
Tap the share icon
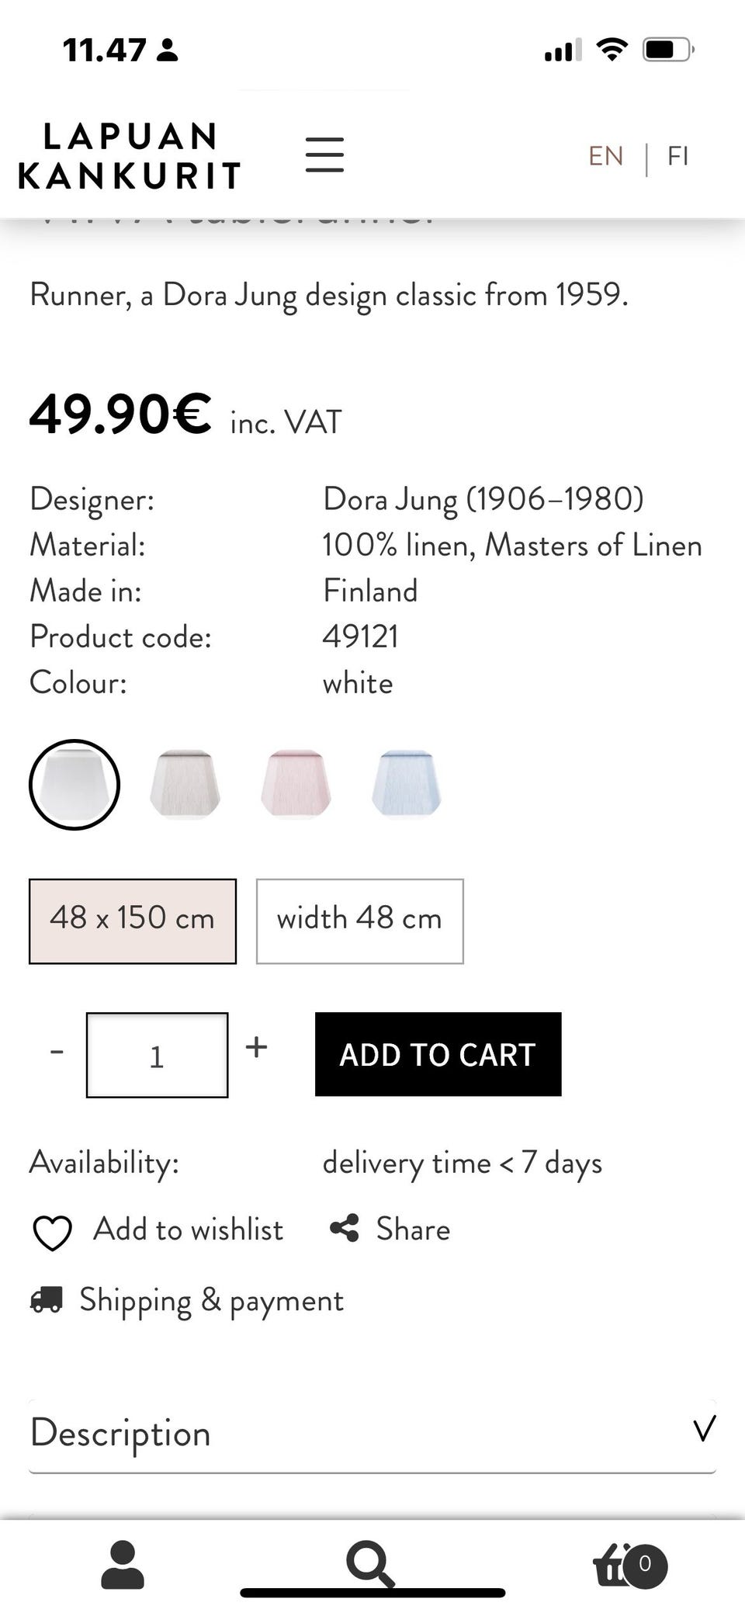pos(345,1229)
